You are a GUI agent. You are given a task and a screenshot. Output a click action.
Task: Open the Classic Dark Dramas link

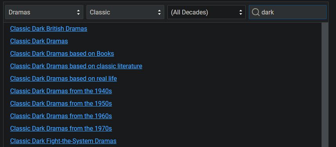click(39, 41)
